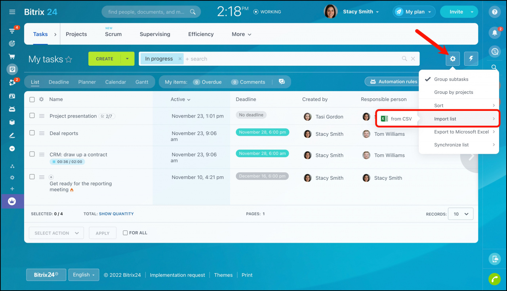Open the Records per page dropdown
The width and height of the screenshot is (507, 291).
(461, 214)
